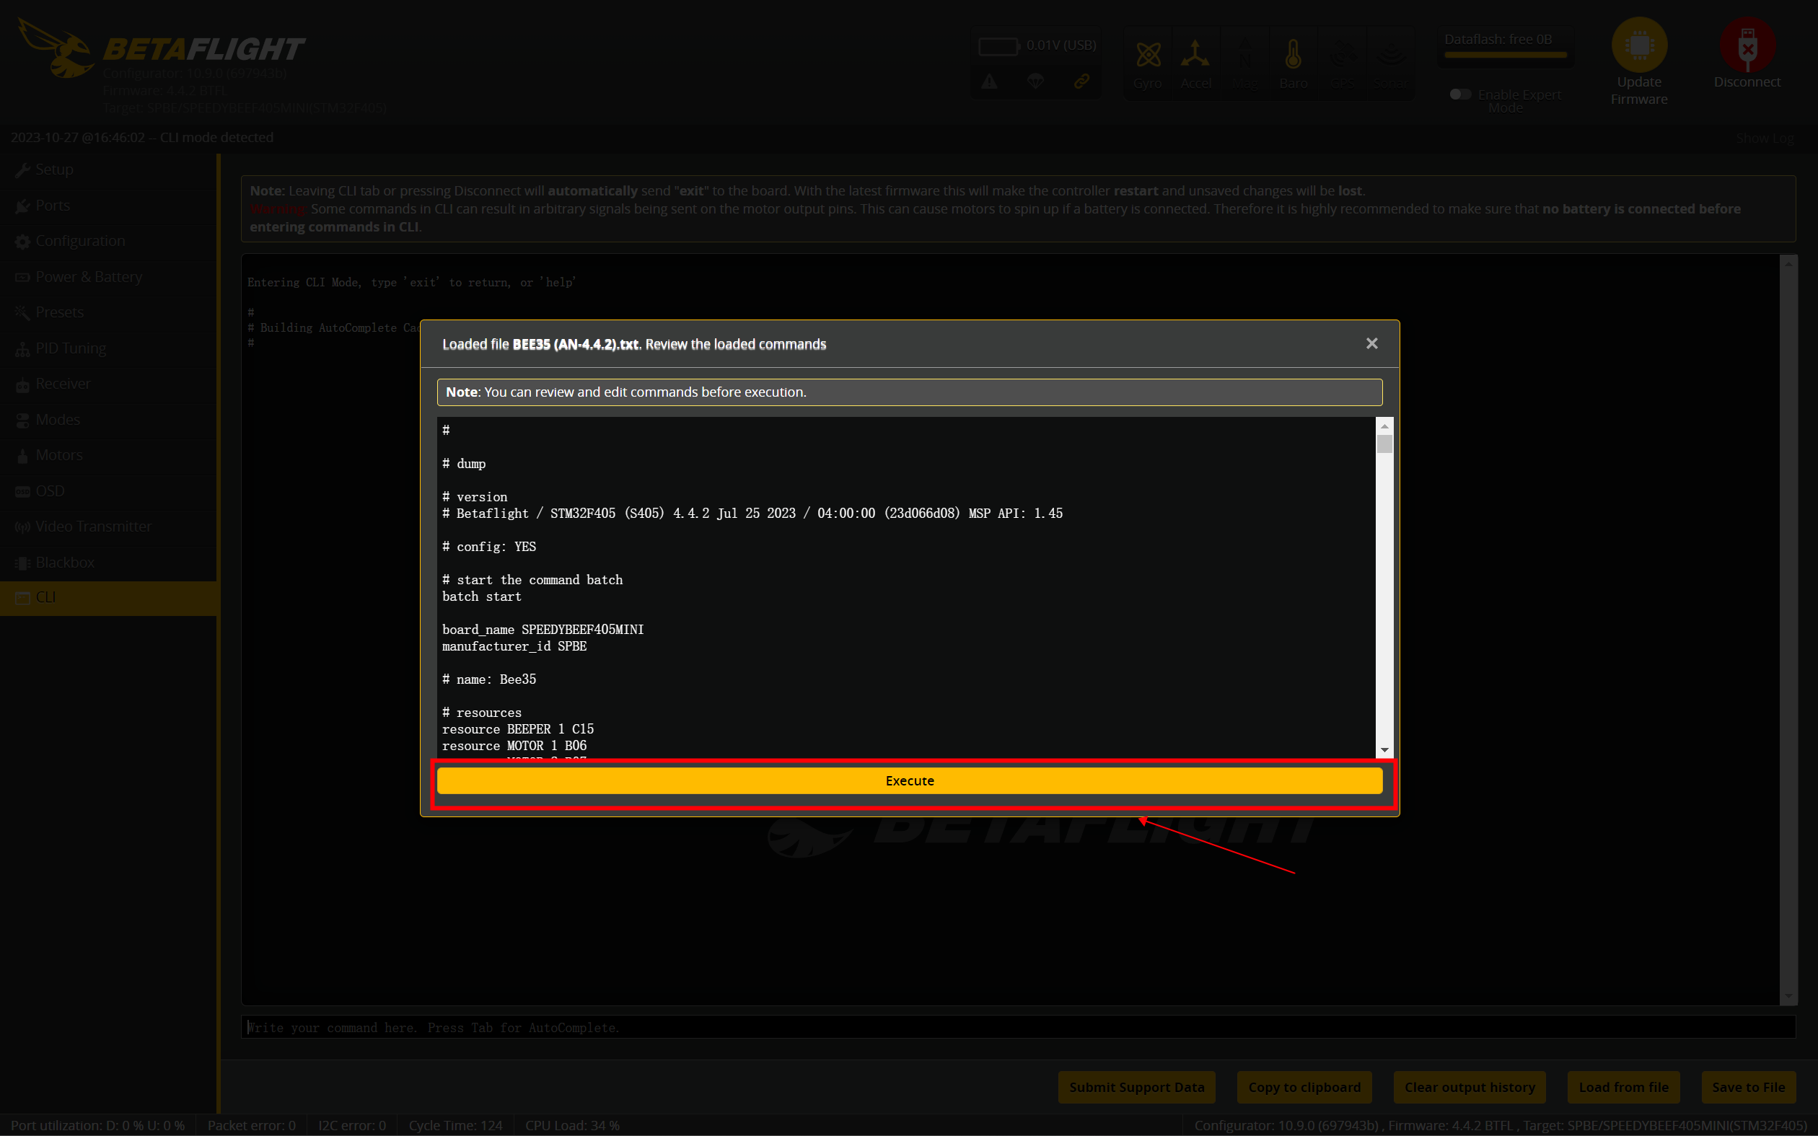Click the Execute button in dialog
The height and width of the screenshot is (1136, 1818).
tap(909, 780)
